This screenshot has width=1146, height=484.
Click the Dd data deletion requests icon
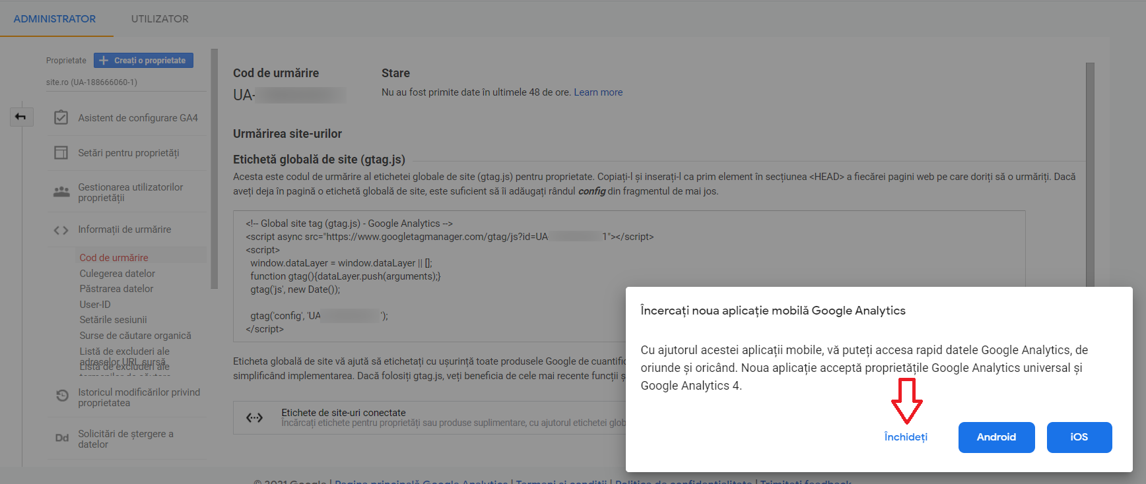click(62, 438)
